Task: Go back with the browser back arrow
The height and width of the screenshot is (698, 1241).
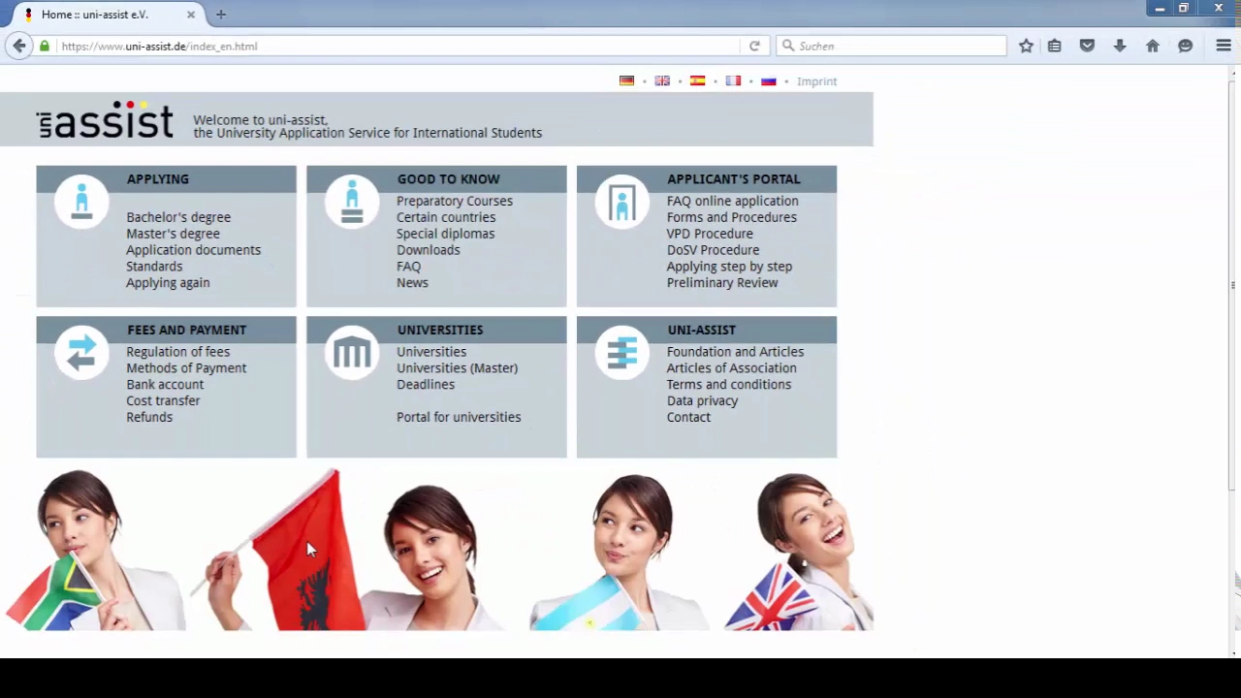Action: [x=19, y=46]
